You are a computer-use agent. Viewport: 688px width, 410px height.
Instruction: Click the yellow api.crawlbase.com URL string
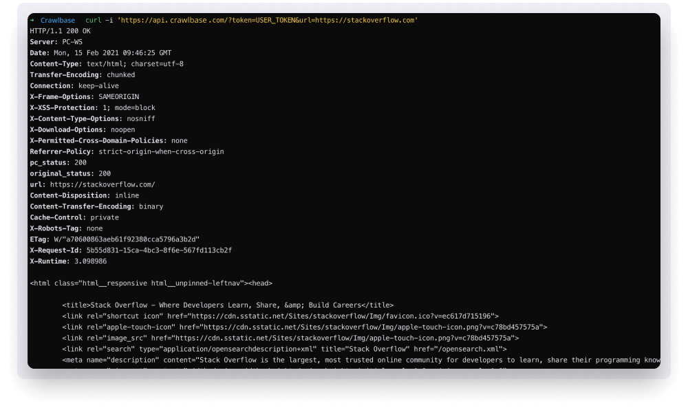tap(267, 20)
